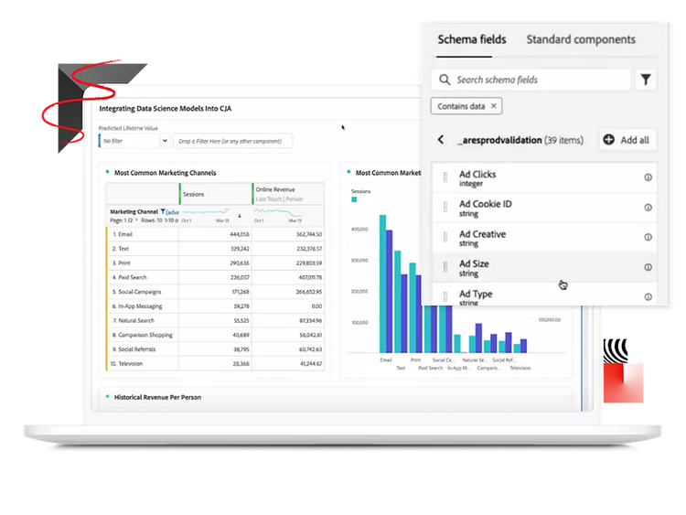Click the Add all button

click(627, 140)
